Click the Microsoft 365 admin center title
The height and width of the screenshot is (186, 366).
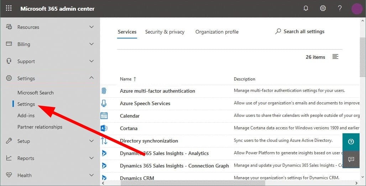pos(57,9)
